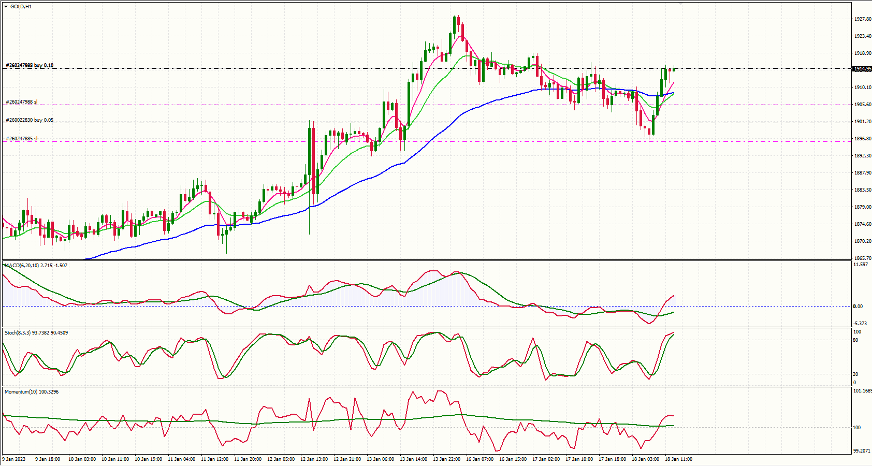Click price axis value 1874.60
872x466 pixels.
point(862,224)
